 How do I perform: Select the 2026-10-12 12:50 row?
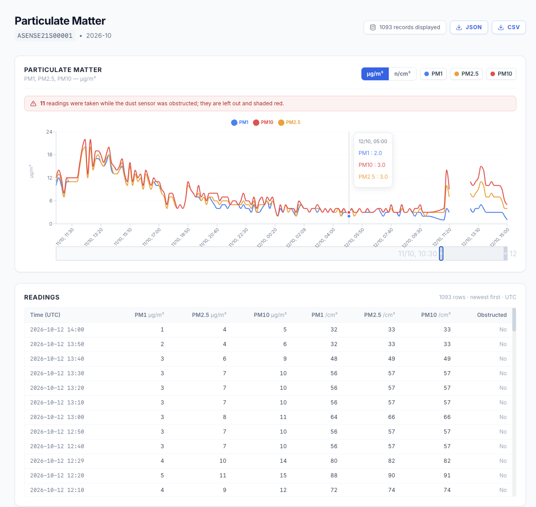pyautogui.click(x=268, y=432)
